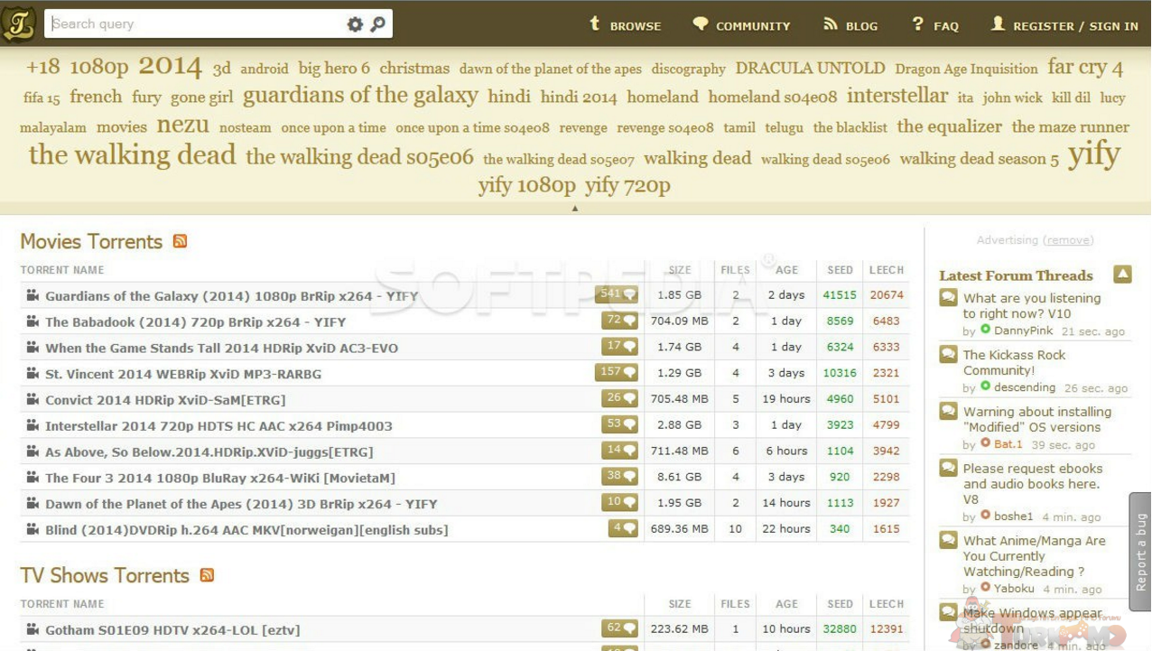This screenshot has height=651, width=1152.
Task: Open the TV Shows Torrents section heading
Action: (105, 575)
